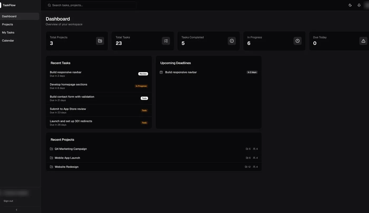Click Todo badge on Build contact form task
Viewport: 369px width, 213px height.
pyautogui.click(x=144, y=98)
